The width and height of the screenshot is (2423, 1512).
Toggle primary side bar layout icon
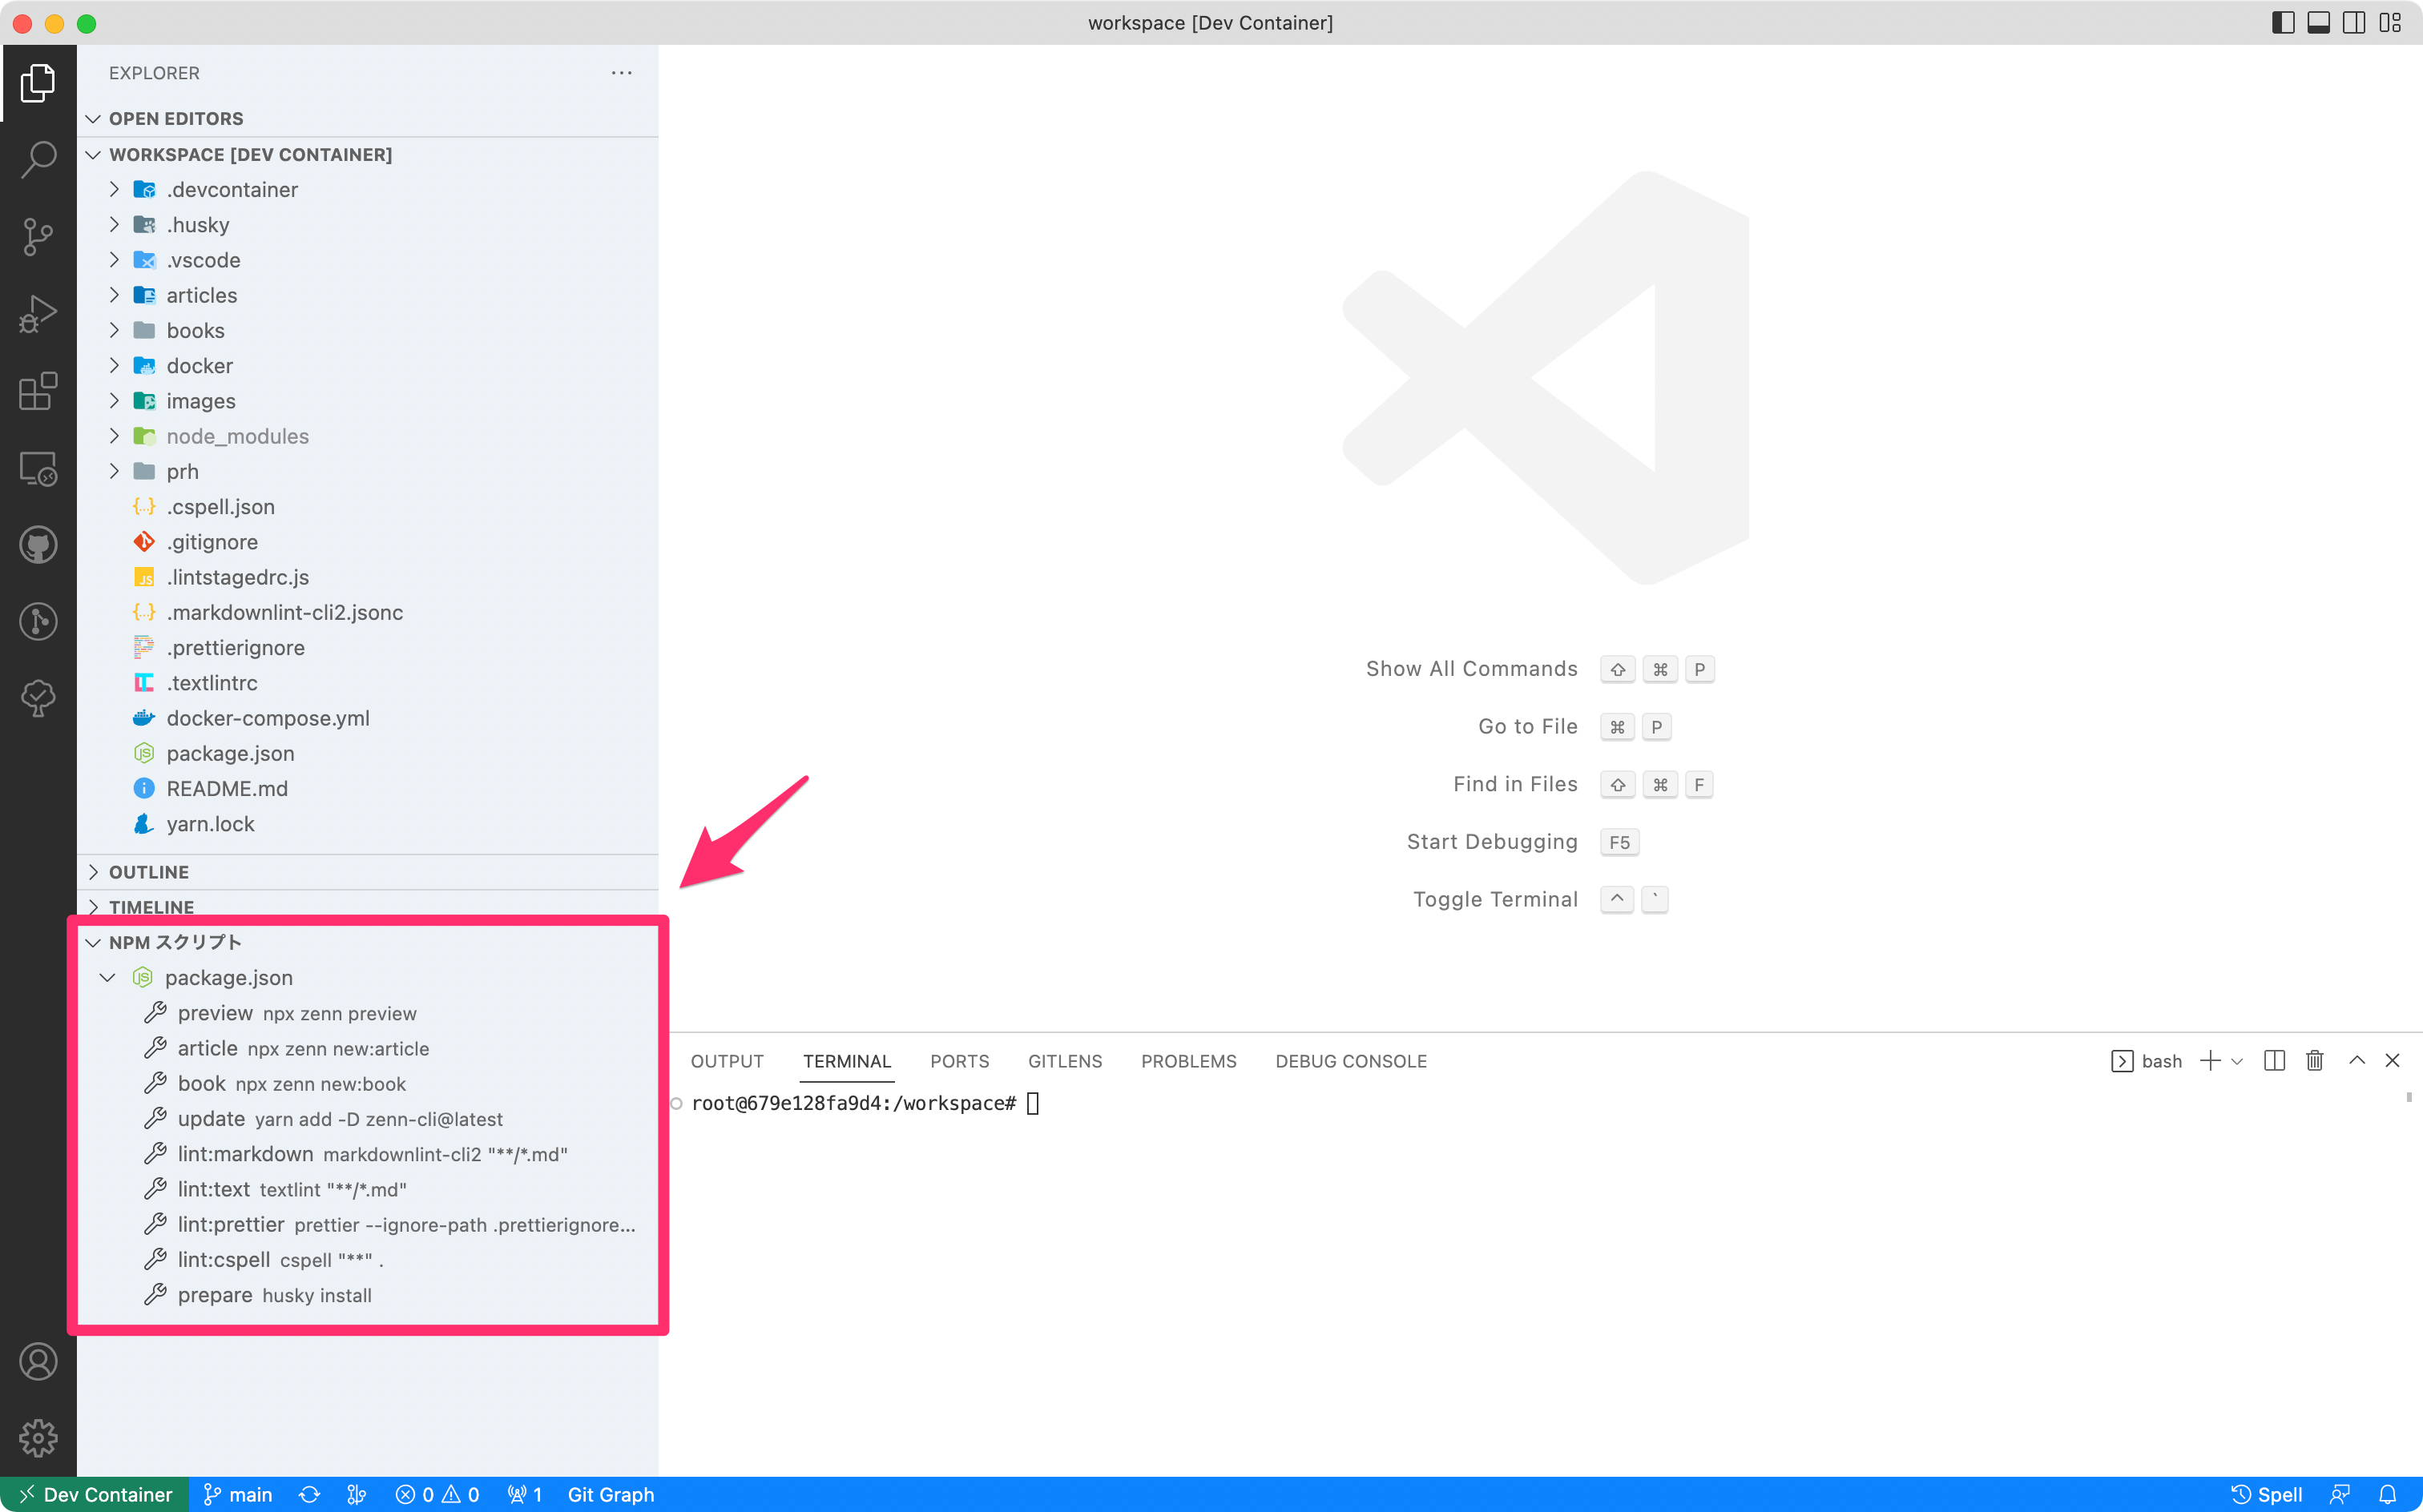pos(2283,23)
